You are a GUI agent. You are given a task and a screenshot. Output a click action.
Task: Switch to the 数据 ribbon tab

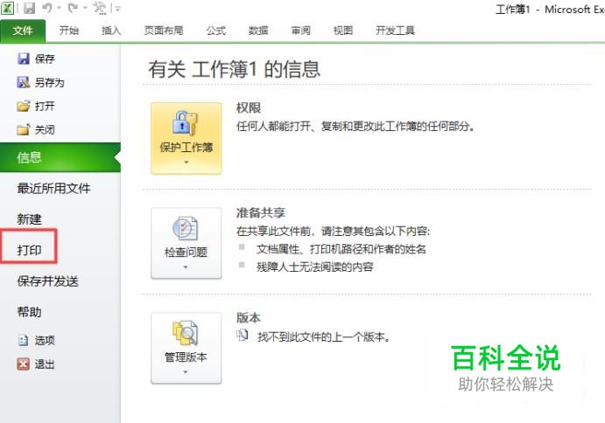pyautogui.click(x=258, y=31)
